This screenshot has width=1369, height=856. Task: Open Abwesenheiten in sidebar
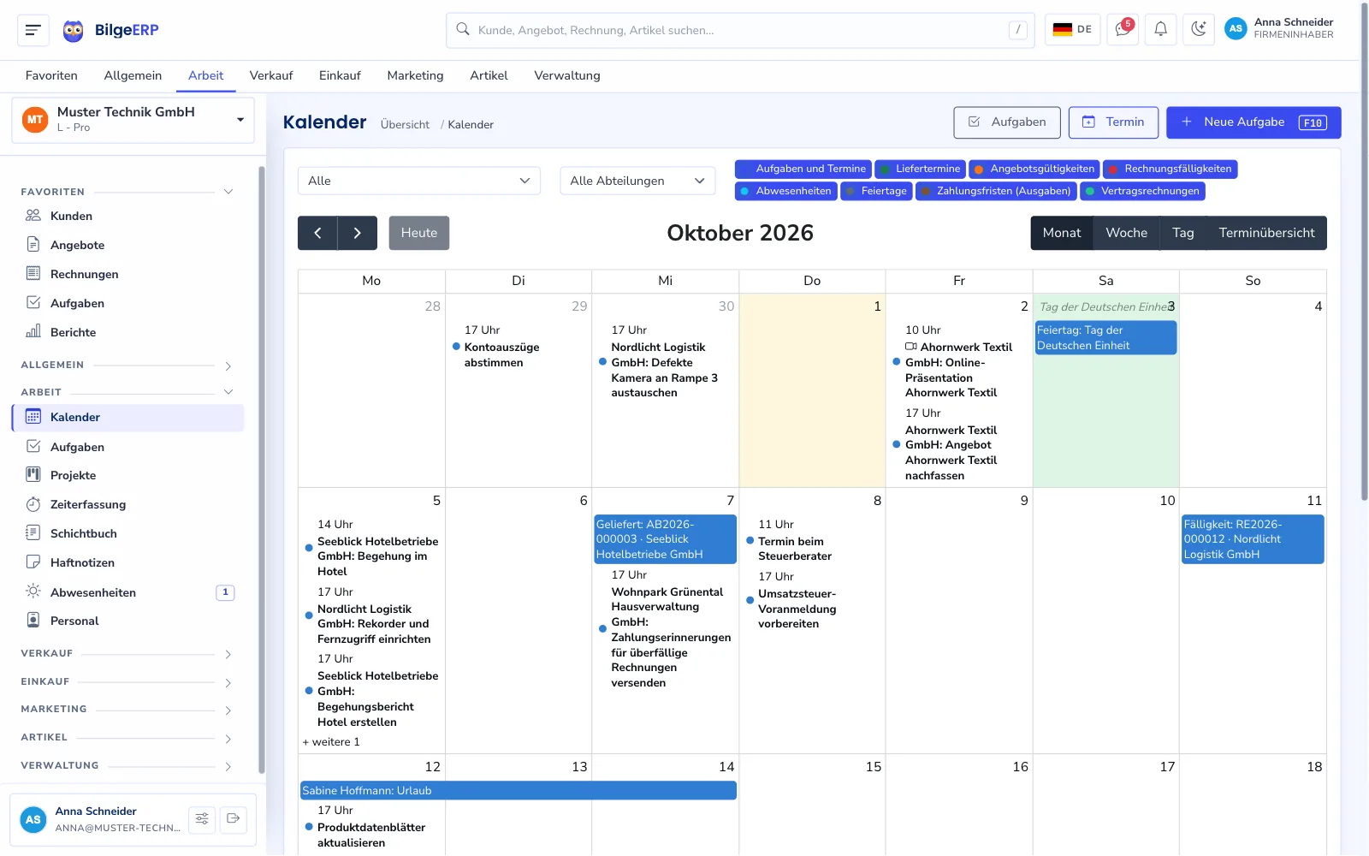pyautogui.click(x=128, y=592)
